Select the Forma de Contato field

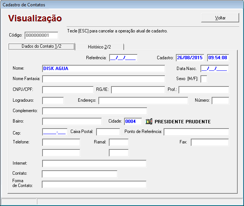(94, 184)
